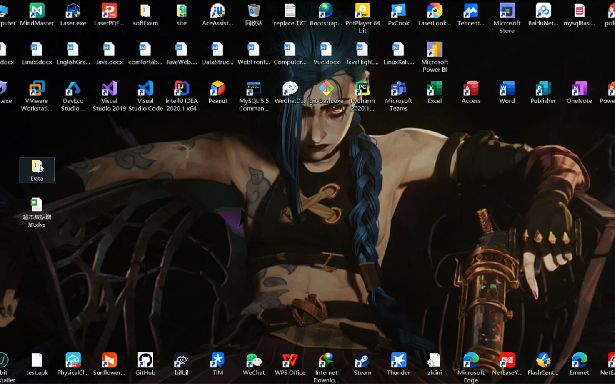Launch Visual Studio Code
The image size is (615, 384).
click(145, 96)
